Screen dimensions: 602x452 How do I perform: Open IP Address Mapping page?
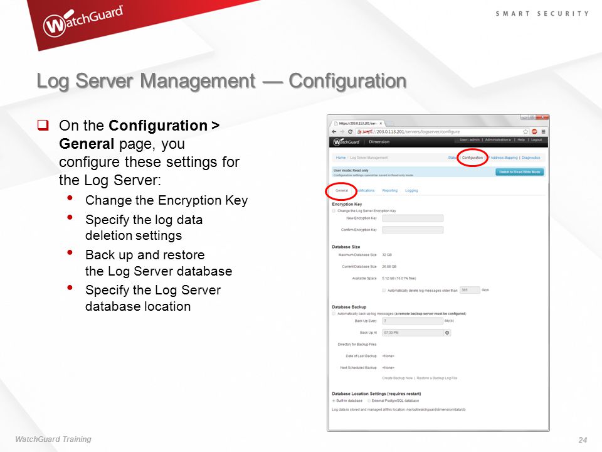pyautogui.click(x=503, y=158)
